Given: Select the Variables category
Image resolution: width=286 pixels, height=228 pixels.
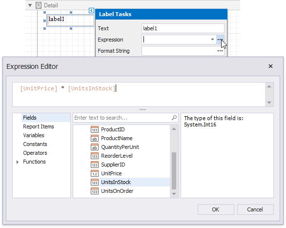Looking at the screenshot, I should [34, 135].
